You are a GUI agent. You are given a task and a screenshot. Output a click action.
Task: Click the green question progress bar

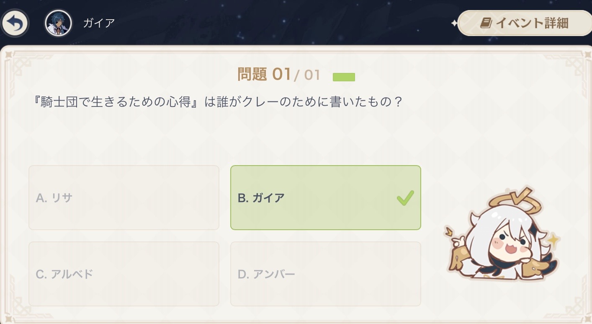click(344, 77)
